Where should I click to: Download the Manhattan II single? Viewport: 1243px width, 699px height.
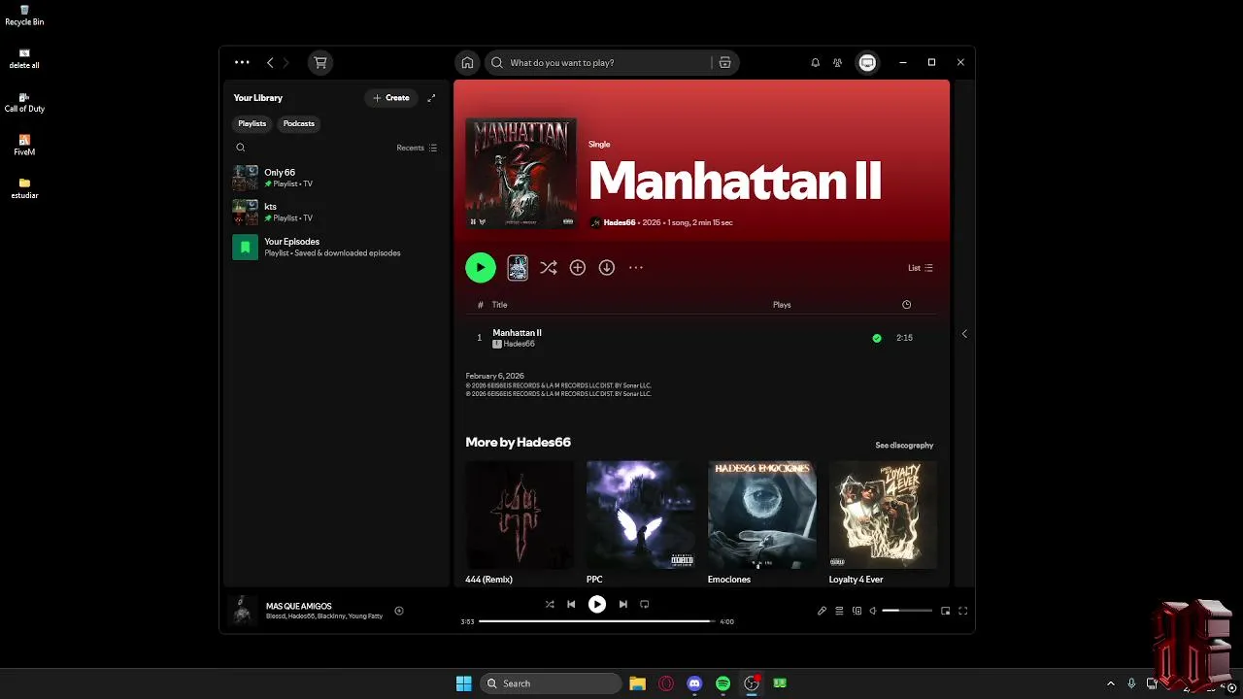click(607, 268)
